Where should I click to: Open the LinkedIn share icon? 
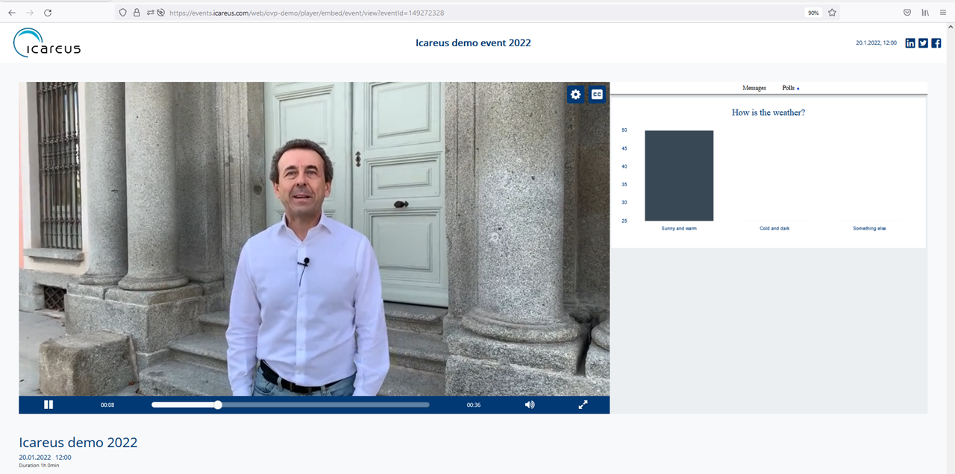coord(910,43)
